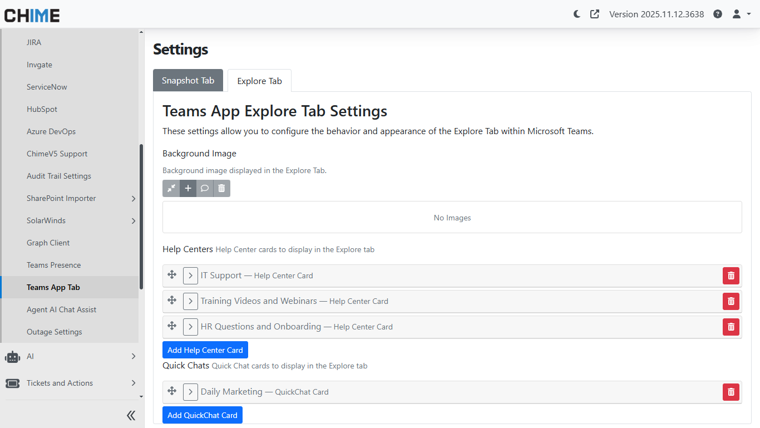The width and height of the screenshot is (760, 428).
Task: Select the Explore Tab
Action: 259,81
